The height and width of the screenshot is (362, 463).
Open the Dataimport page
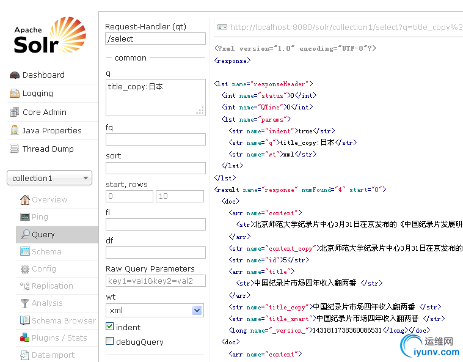coord(53,355)
